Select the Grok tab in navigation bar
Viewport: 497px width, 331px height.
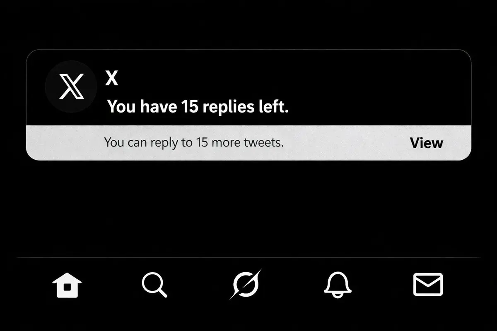point(246,284)
